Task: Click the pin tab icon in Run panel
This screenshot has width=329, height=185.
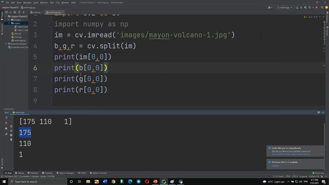Action: tap(6, 134)
